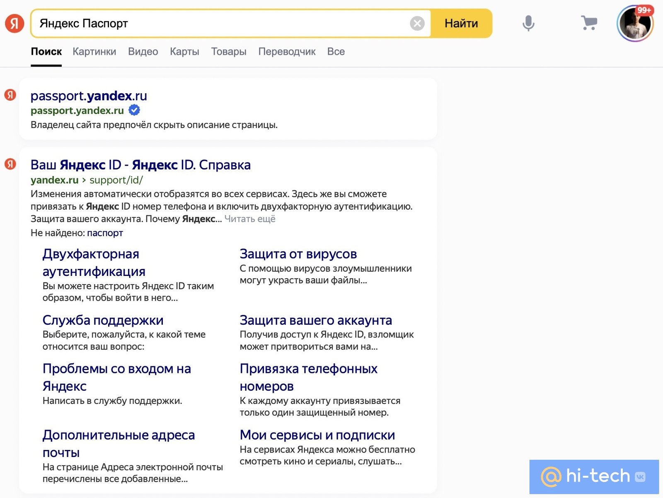663x498 pixels.
Task: Click the Yandex favicon beside Яндекс ID Справка result
Action: pyautogui.click(x=10, y=164)
